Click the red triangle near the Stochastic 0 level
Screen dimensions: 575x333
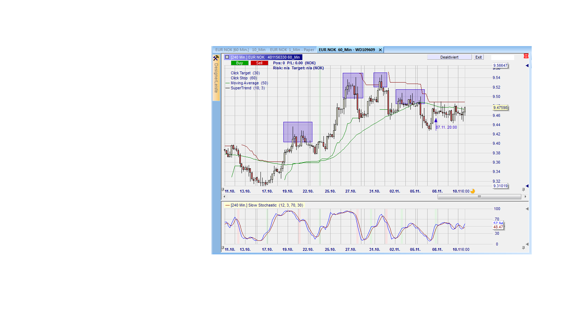pos(527,243)
